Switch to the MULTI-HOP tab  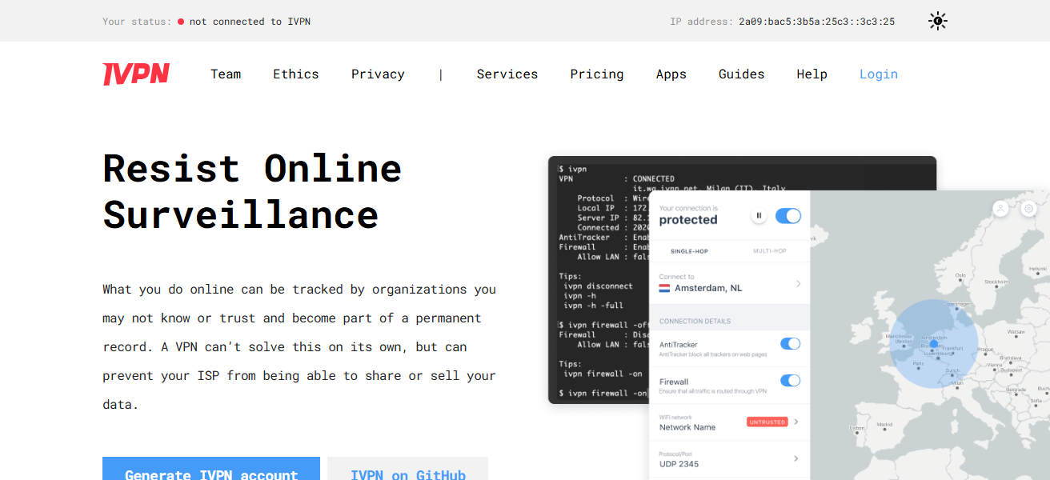[770, 251]
